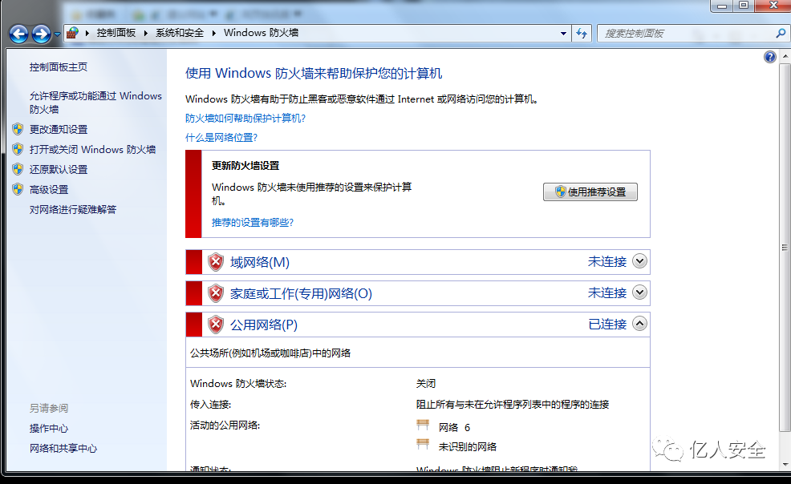Expand the arrow after 控制面板 breadcrumb
The width and height of the screenshot is (791, 484).
(x=145, y=33)
